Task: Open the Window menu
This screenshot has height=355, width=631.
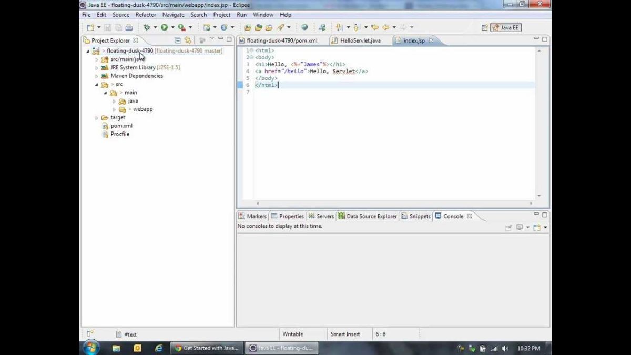Action: pos(263,15)
